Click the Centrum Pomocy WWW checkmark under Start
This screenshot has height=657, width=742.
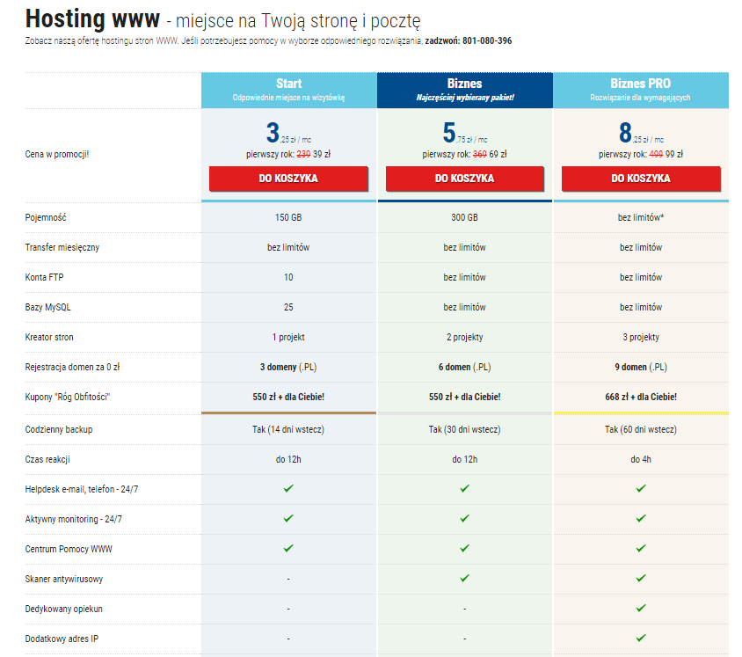point(288,548)
